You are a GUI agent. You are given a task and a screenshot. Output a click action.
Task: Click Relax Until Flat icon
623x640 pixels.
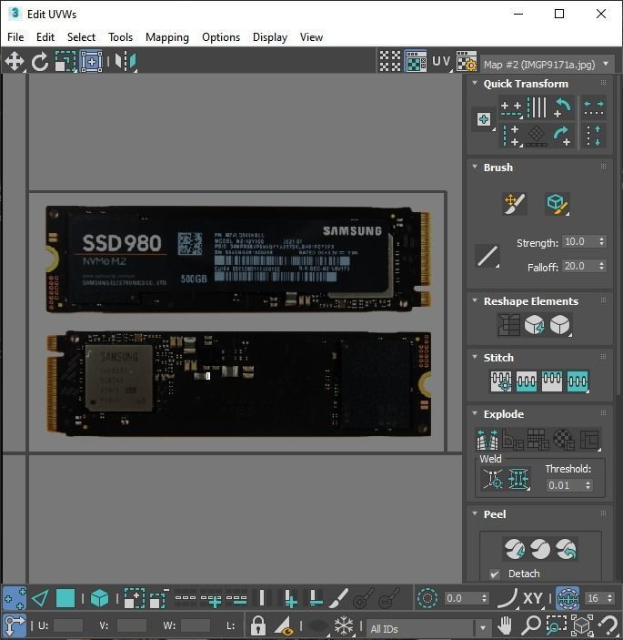point(534,325)
